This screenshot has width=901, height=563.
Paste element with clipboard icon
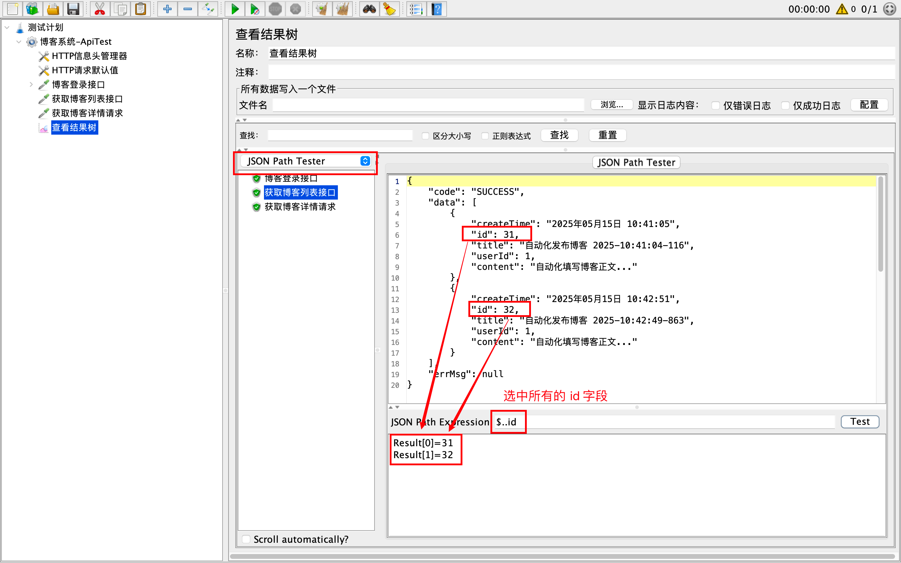tap(140, 9)
